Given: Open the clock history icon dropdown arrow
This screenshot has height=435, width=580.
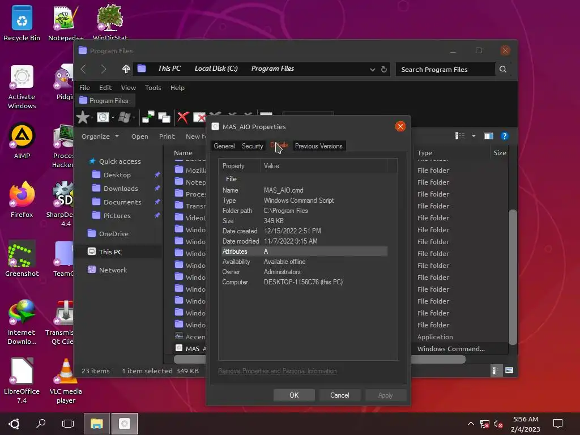Looking at the screenshot, I should [113, 118].
